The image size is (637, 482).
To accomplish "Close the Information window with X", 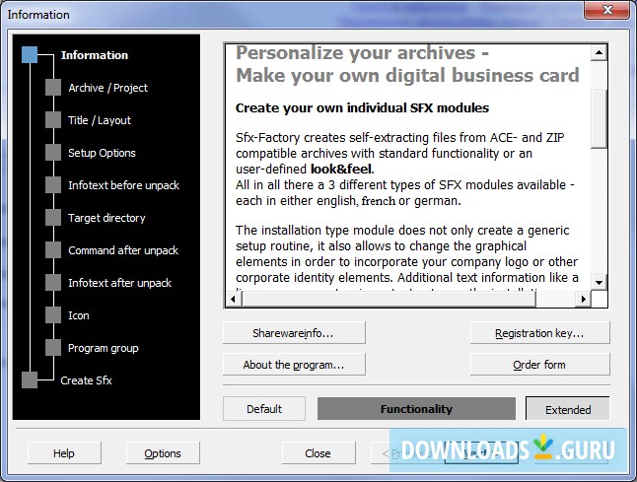I will (607, 10).
